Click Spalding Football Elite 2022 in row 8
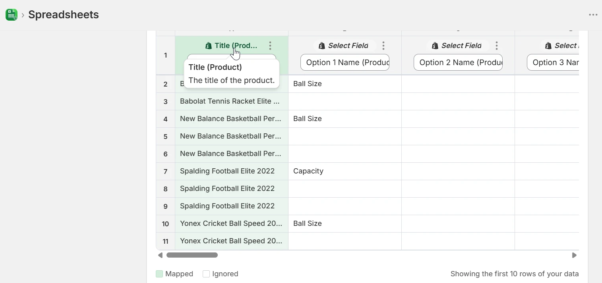 (x=232, y=189)
